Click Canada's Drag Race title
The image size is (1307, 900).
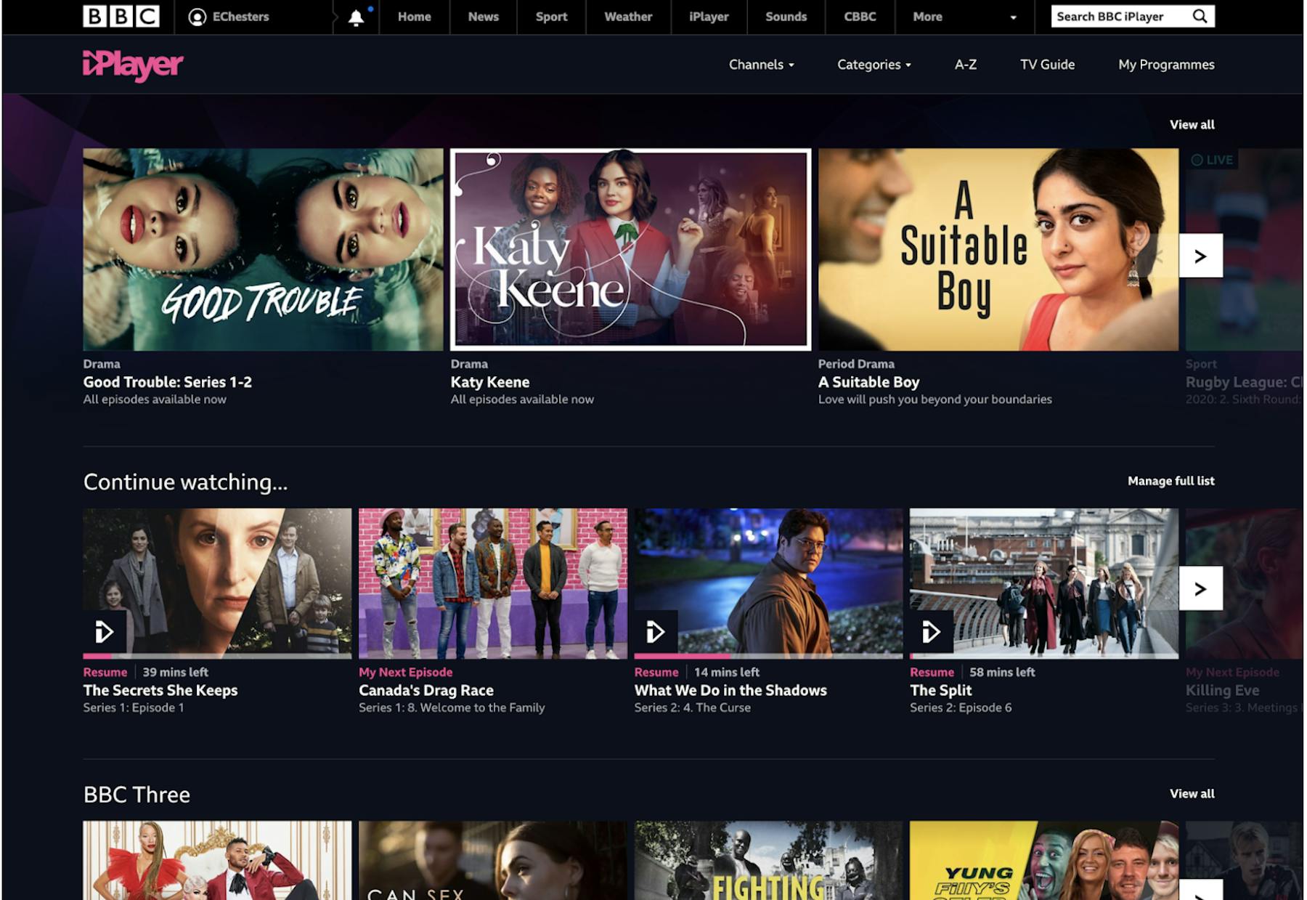coord(426,690)
